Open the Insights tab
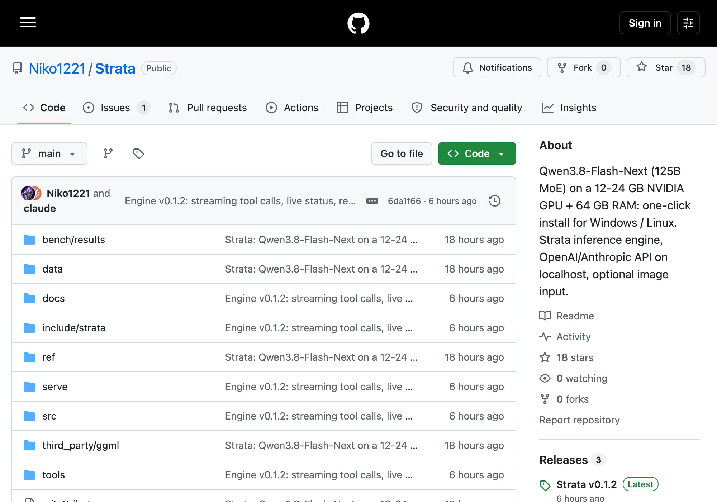The width and height of the screenshot is (717, 502). (569, 108)
